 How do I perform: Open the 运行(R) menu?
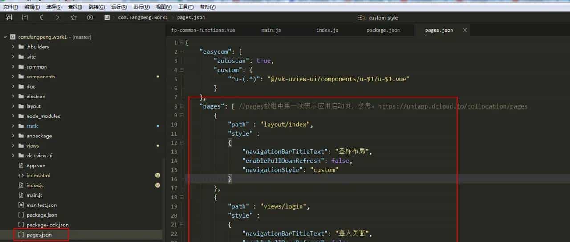coord(119,7)
